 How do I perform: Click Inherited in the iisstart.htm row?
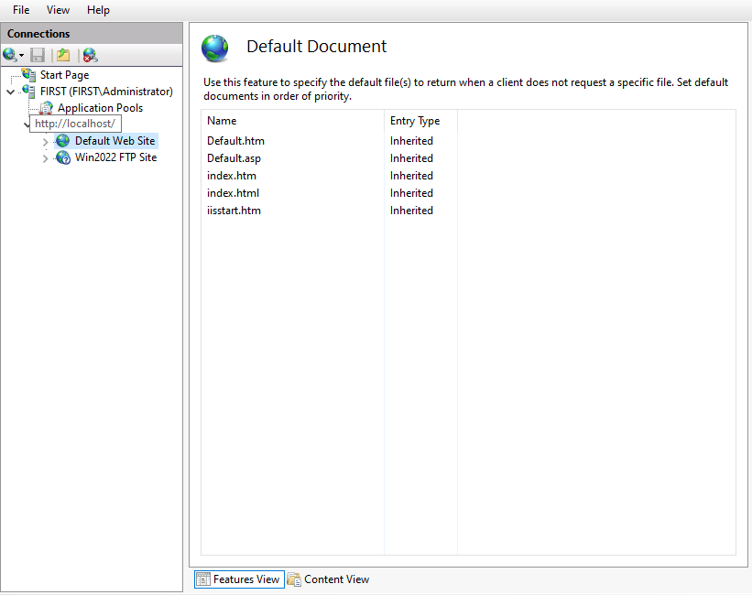click(411, 210)
